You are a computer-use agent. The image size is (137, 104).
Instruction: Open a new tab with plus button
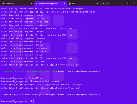tap(103, 4)
